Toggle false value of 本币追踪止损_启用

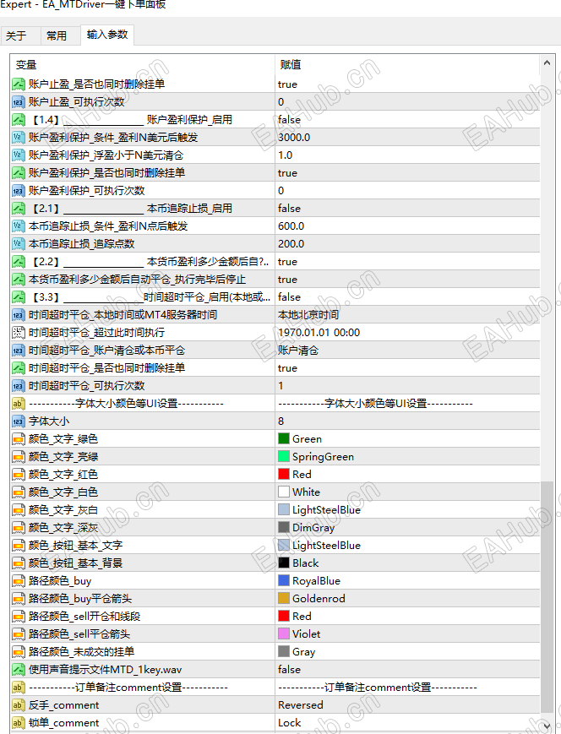click(x=407, y=209)
